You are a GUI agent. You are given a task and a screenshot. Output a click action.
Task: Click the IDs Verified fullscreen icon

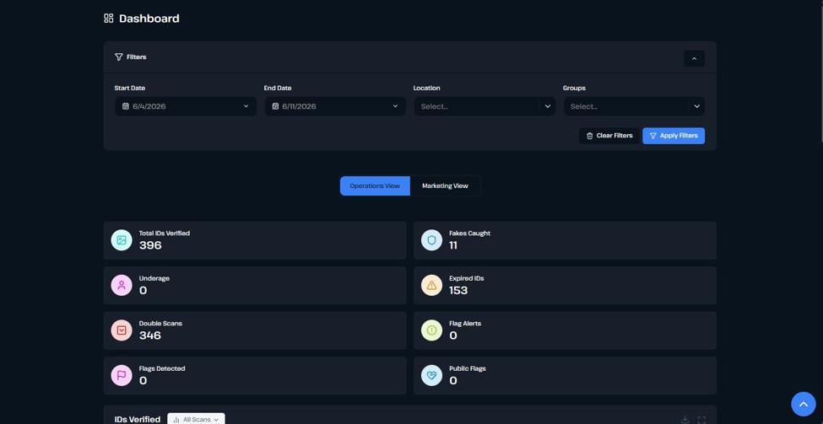[x=701, y=420]
